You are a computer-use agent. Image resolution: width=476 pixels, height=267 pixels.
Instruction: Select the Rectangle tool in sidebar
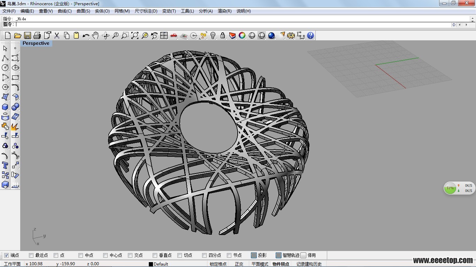click(x=15, y=78)
